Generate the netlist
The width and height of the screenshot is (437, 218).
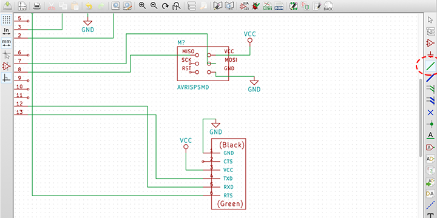267,5
